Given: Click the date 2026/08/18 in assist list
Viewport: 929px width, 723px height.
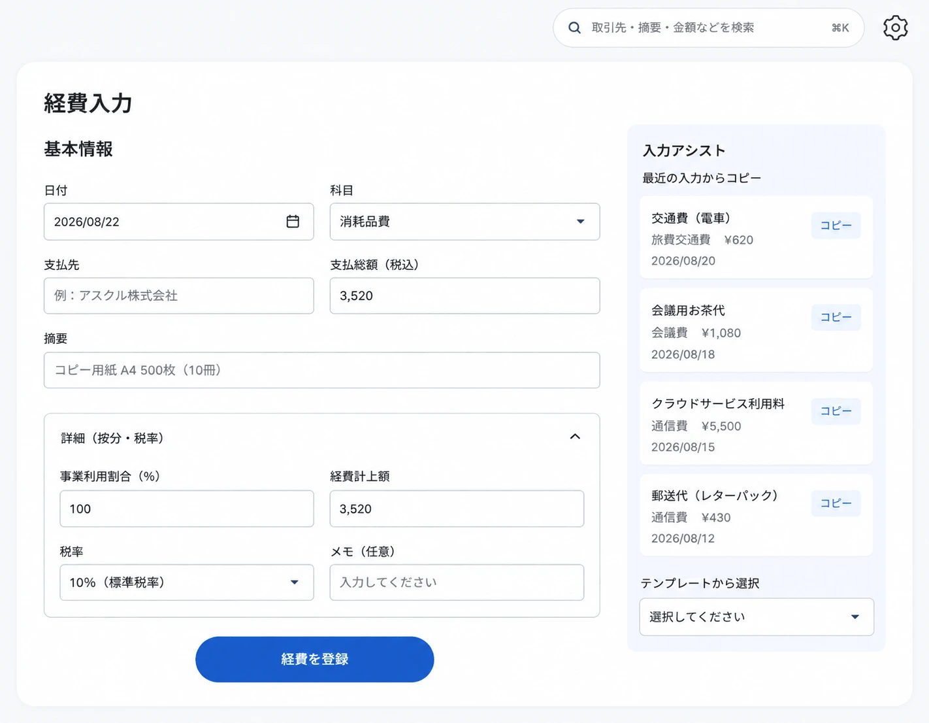Looking at the screenshot, I should [683, 354].
